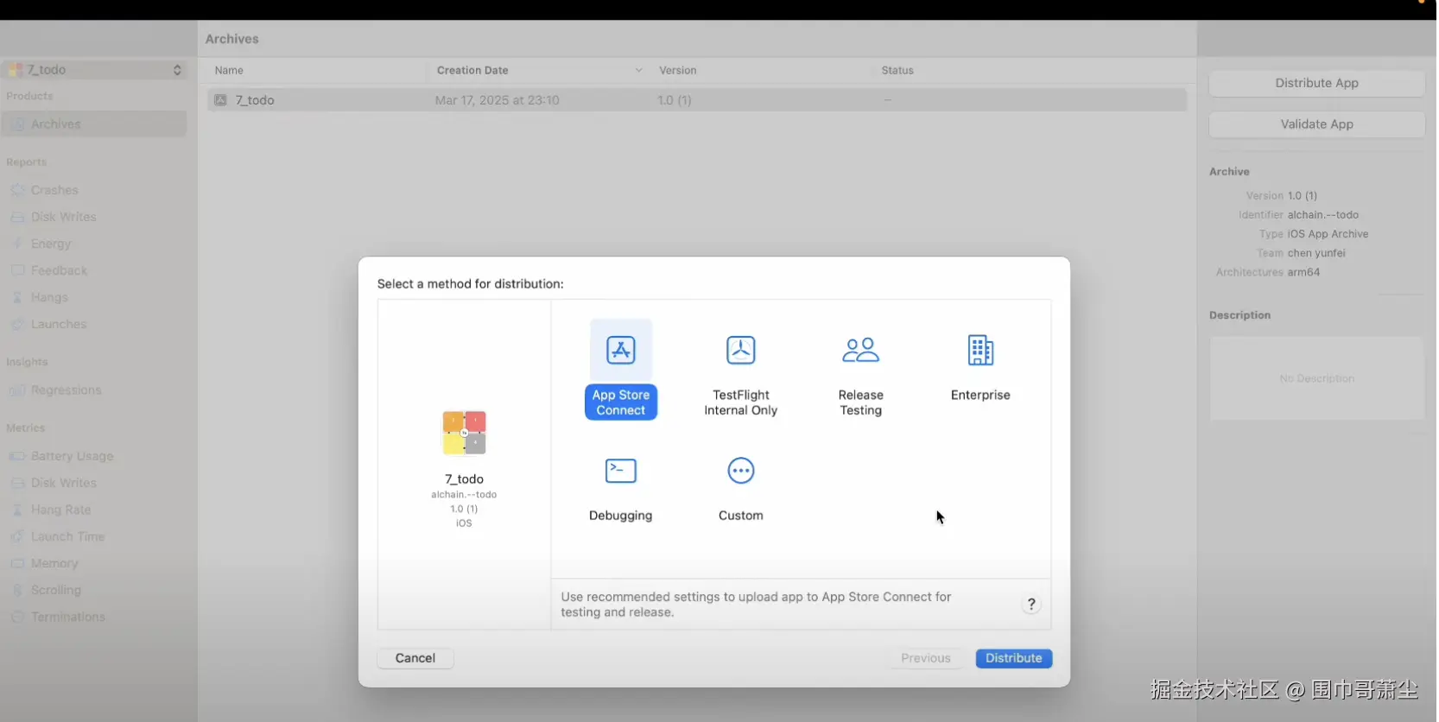The height and width of the screenshot is (722, 1439).
Task: Open Launch Time metrics
Action: tap(67, 536)
